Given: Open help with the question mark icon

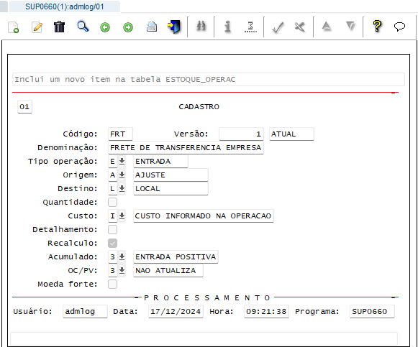Looking at the screenshot, I should click(377, 27).
